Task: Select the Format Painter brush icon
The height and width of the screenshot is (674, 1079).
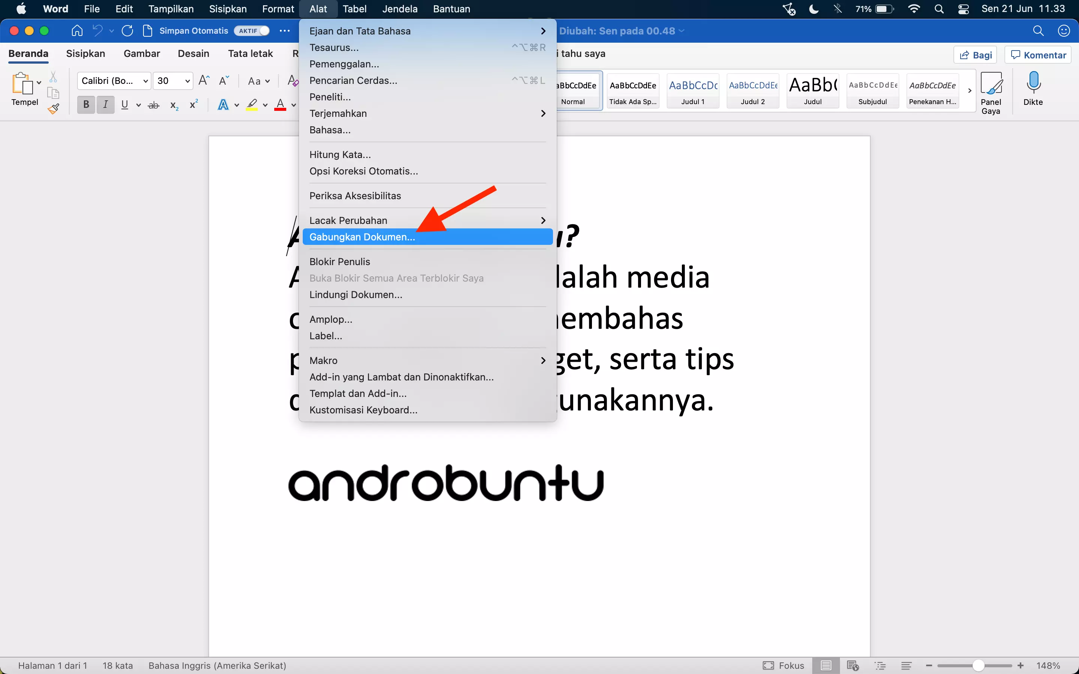Action: pos(54,108)
